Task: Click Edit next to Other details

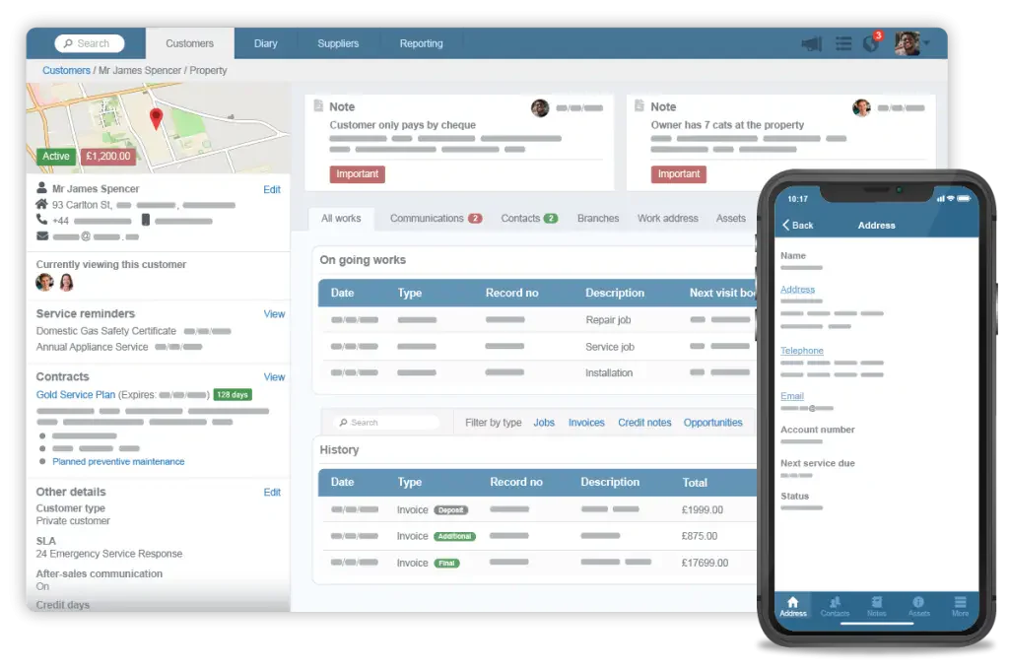Action: 272,492
